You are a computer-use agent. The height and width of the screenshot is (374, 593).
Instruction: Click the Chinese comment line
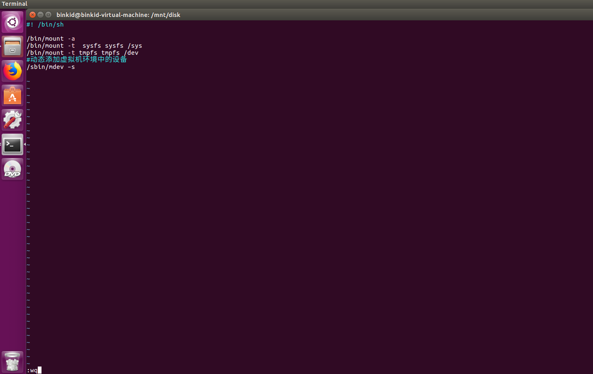(77, 59)
